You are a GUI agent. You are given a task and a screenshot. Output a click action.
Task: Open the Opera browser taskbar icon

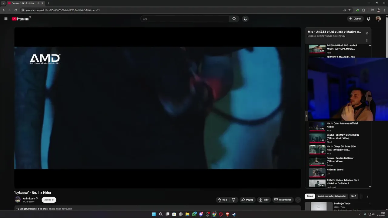(221, 214)
